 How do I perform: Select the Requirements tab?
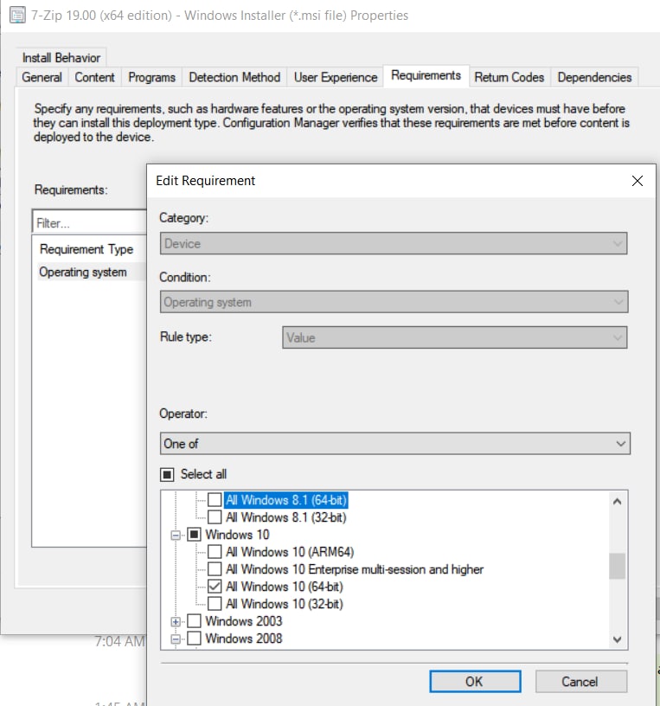pos(426,75)
